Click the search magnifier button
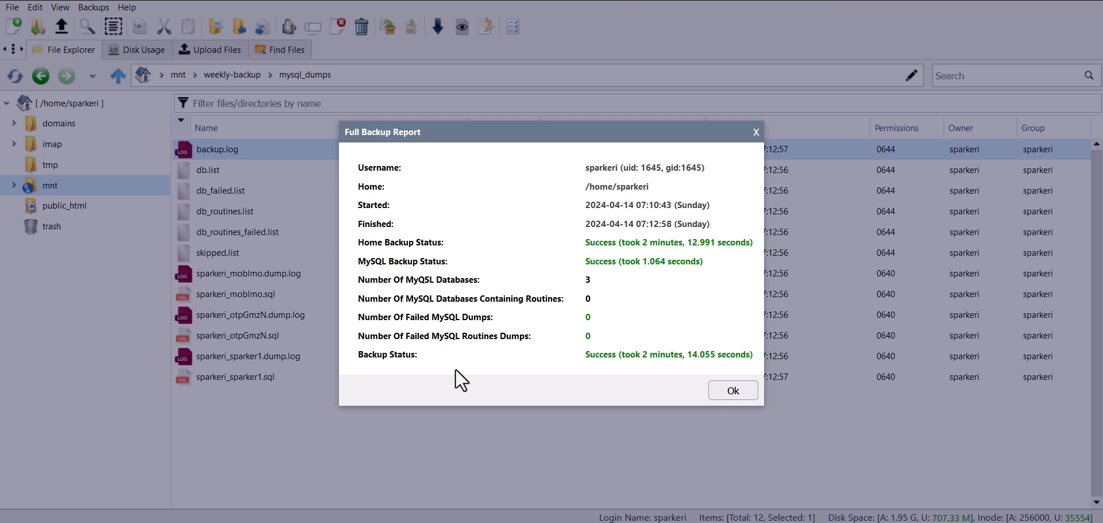This screenshot has width=1103, height=523. click(x=1089, y=75)
